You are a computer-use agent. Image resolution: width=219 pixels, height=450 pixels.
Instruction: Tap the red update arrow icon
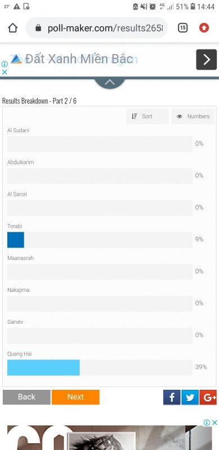pyautogui.click(x=204, y=28)
